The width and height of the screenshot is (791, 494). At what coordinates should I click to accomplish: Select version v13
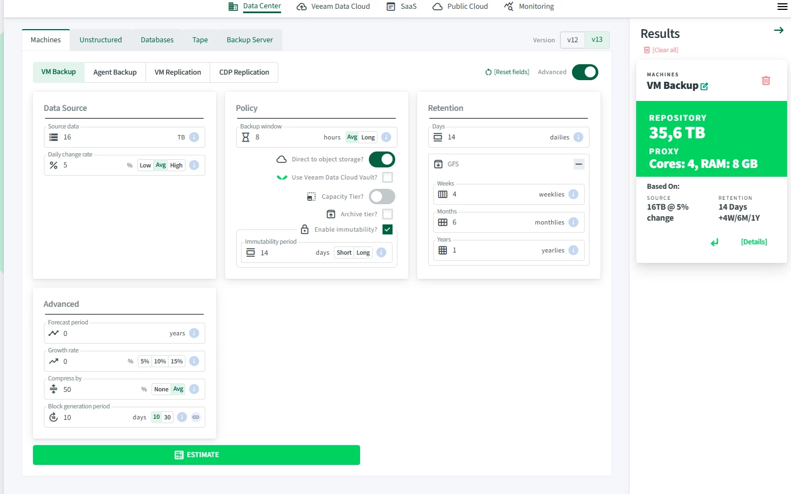[x=597, y=40]
